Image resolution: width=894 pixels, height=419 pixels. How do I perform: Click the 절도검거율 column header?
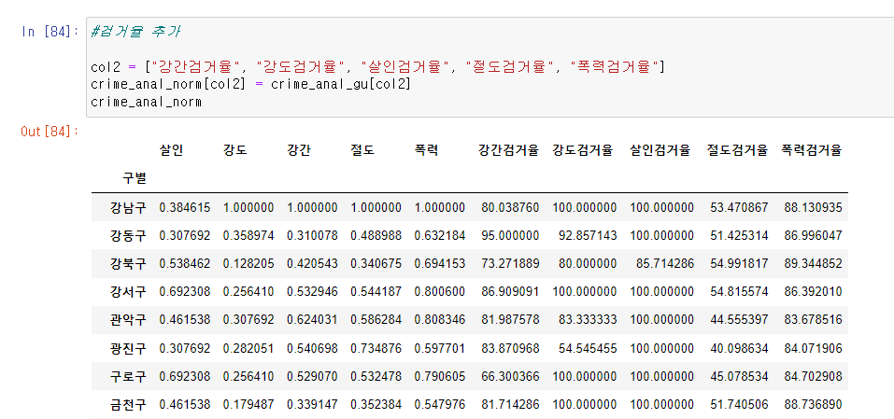click(x=738, y=150)
